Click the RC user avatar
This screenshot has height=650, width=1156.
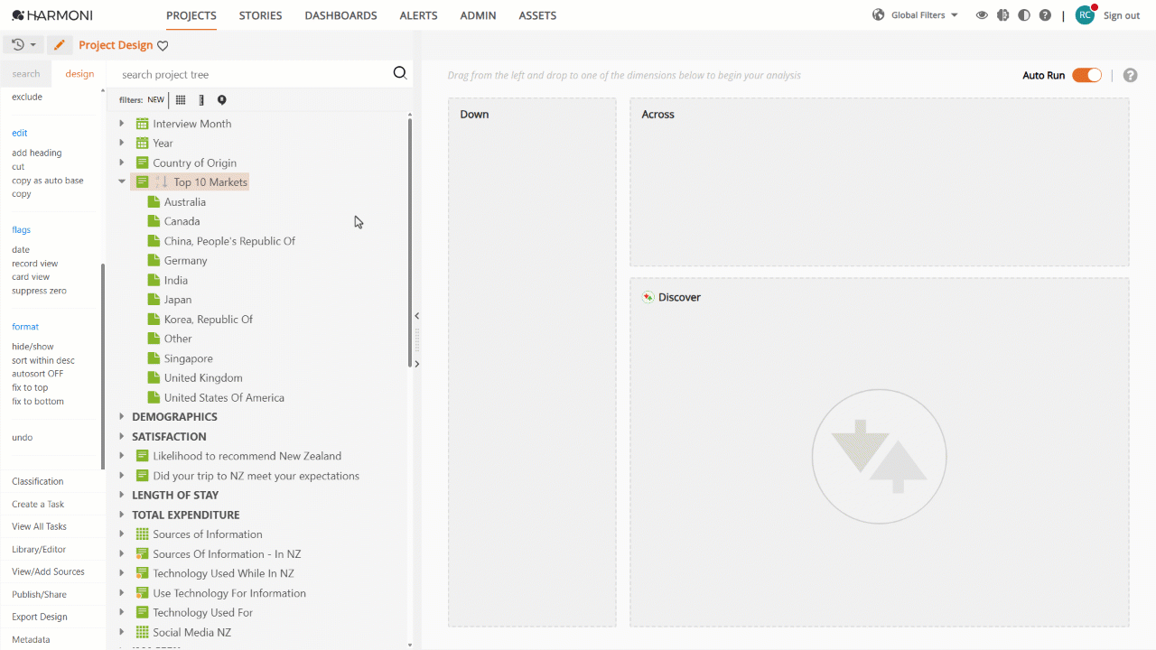coord(1085,15)
